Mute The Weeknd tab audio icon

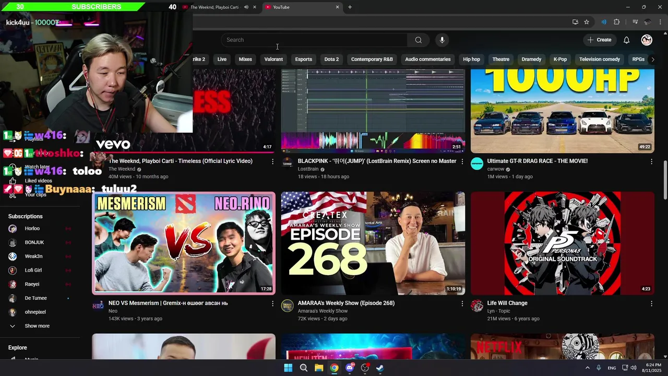tap(246, 7)
